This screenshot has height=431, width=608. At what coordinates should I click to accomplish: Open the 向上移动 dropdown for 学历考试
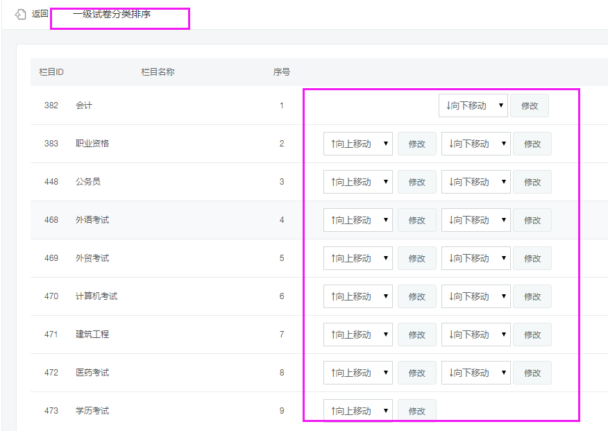pos(357,411)
